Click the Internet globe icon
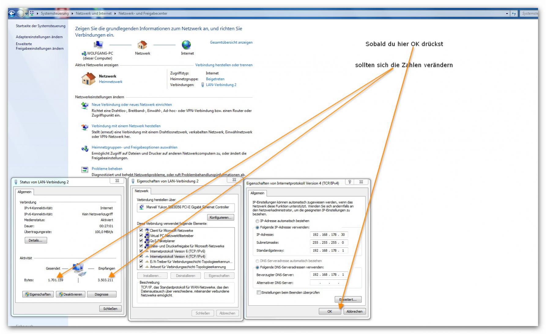The width and height of the screenshot is (546, 334). coord(186,45)
